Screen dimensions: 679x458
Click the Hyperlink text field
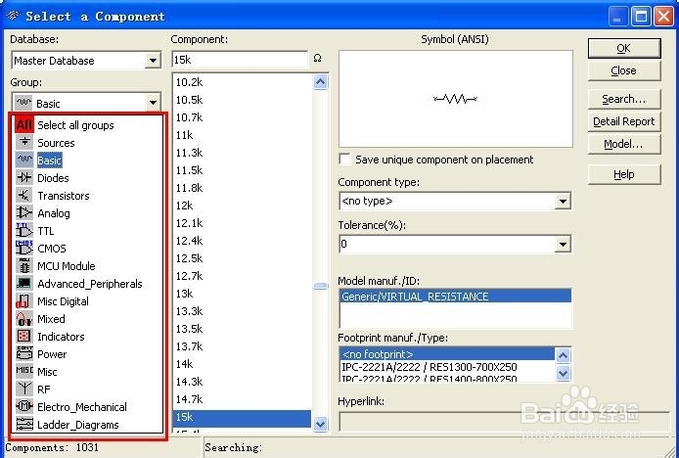[505, 421]
